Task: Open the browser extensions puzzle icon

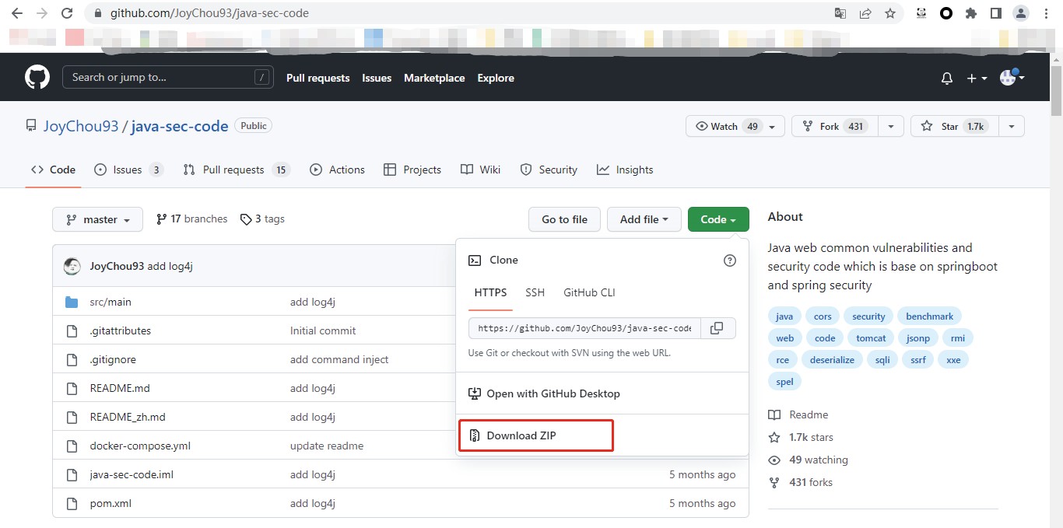Action: (971, 13)
